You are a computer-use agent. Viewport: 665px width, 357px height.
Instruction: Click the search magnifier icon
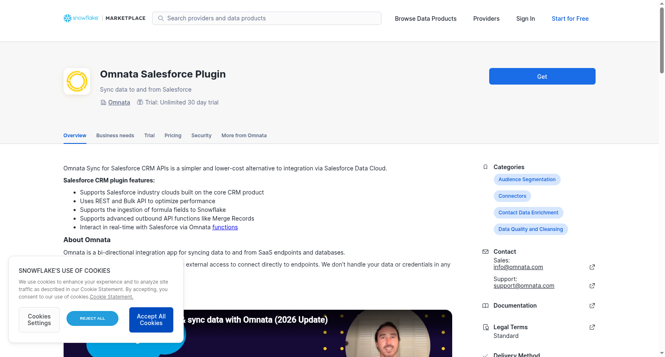[161, 18]
